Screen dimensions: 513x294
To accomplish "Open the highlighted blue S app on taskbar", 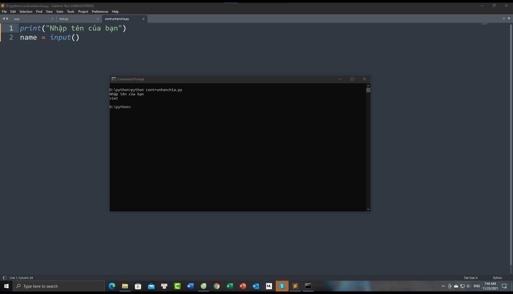I will click(x=282, y=286).
